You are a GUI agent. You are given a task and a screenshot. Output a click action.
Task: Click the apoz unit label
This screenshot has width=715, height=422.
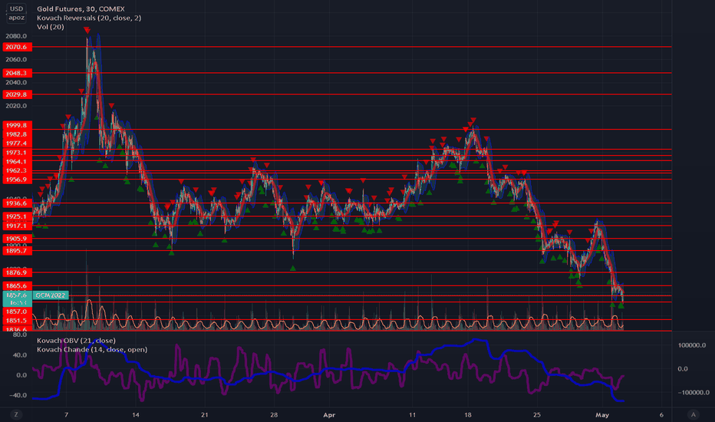pyautogui.click(x=16, y=18)
